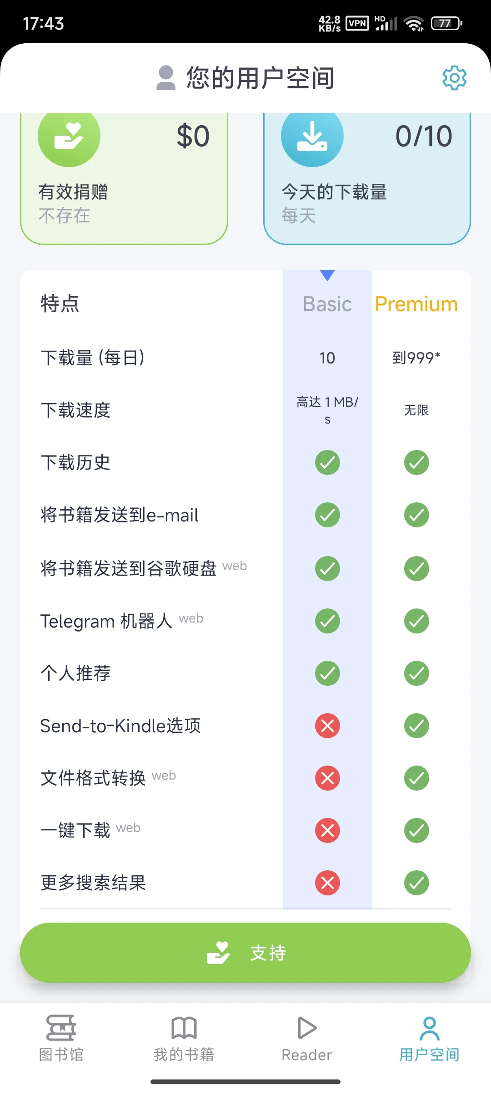Image resolution: width=491 pixels, height=1093 pixels.
Task: Tap red cross for Send-to-Kindle Basic
Action: pyautogui.click(x=327, y=725)
